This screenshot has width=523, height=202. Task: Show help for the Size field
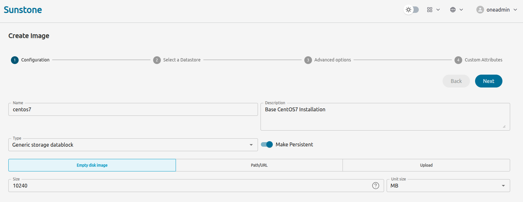click(x=376, y=186)
